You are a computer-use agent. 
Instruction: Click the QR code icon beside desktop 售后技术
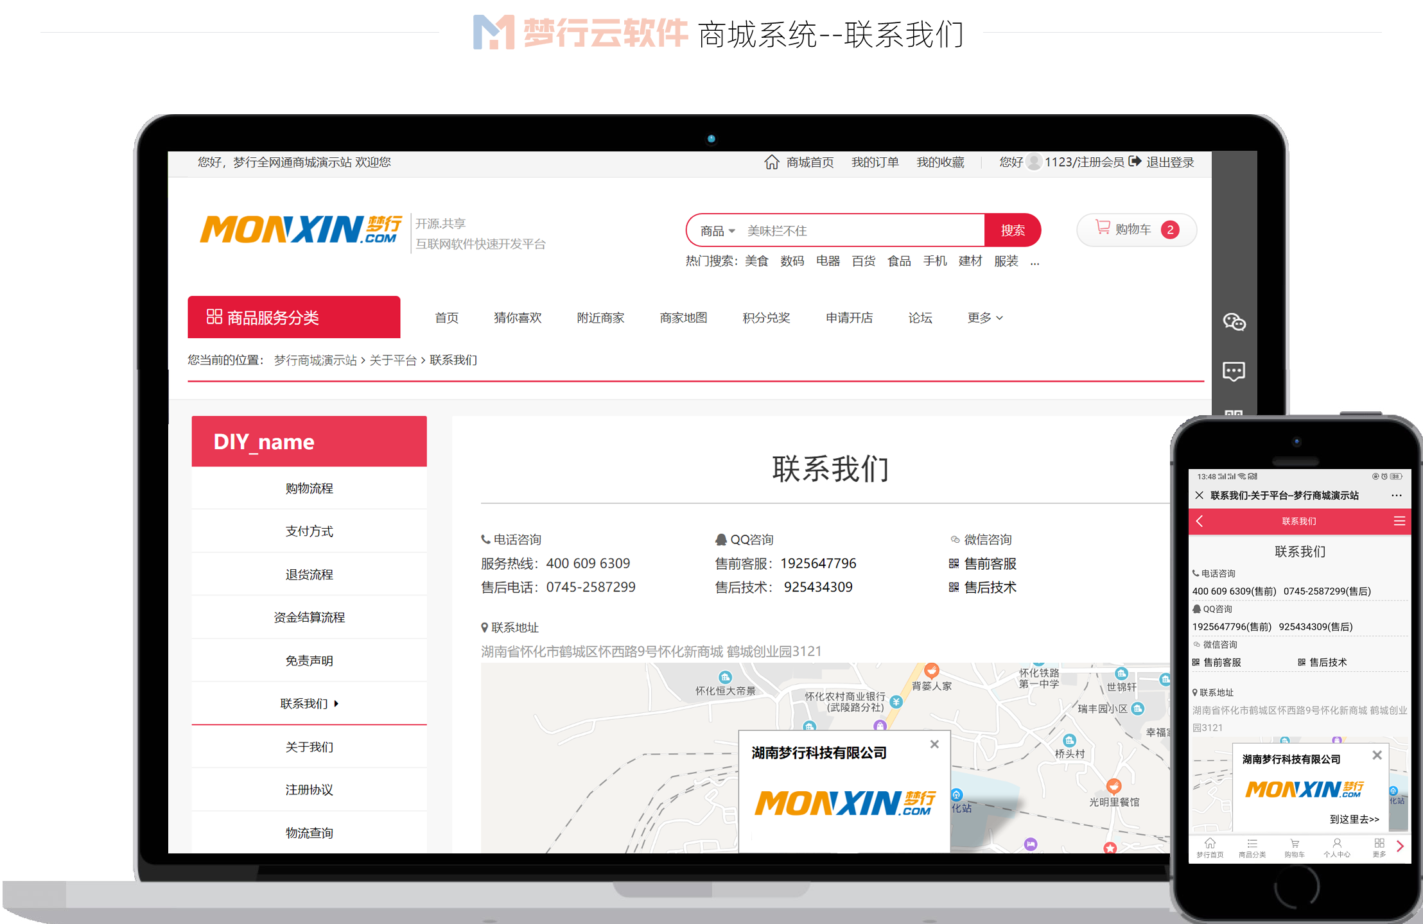pyautogui.click(x=954, y=588)
